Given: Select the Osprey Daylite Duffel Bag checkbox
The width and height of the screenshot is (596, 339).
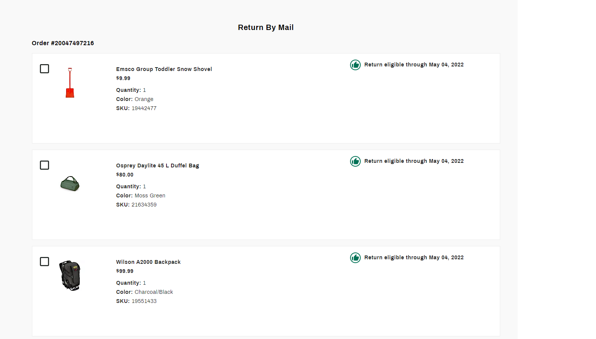Looking at the screenshot, I should point(44,165).
